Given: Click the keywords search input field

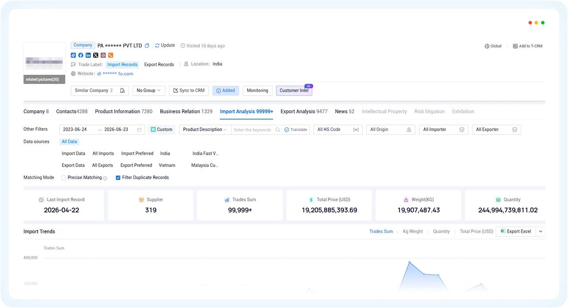Looking at the screenshot, I should 254,130.
